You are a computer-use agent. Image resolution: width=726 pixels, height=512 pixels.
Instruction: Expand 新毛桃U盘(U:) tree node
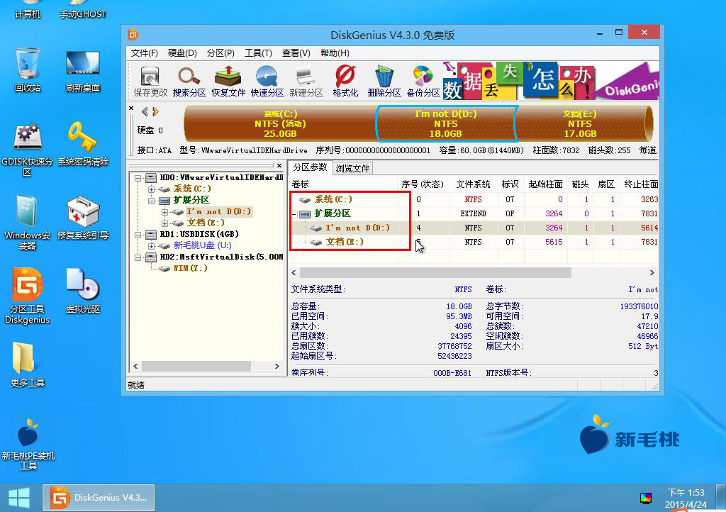[x=152, y=246]
